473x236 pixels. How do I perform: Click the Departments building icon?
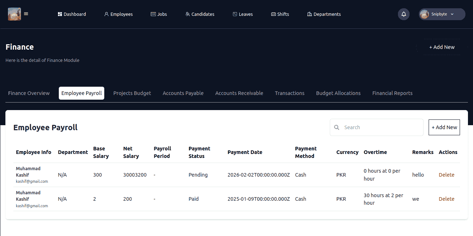[x=310, y=14]
